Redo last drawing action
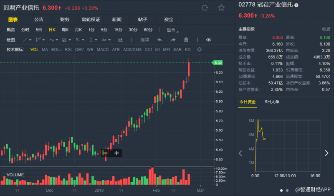The image size is (334, 196). pos(173,40)
